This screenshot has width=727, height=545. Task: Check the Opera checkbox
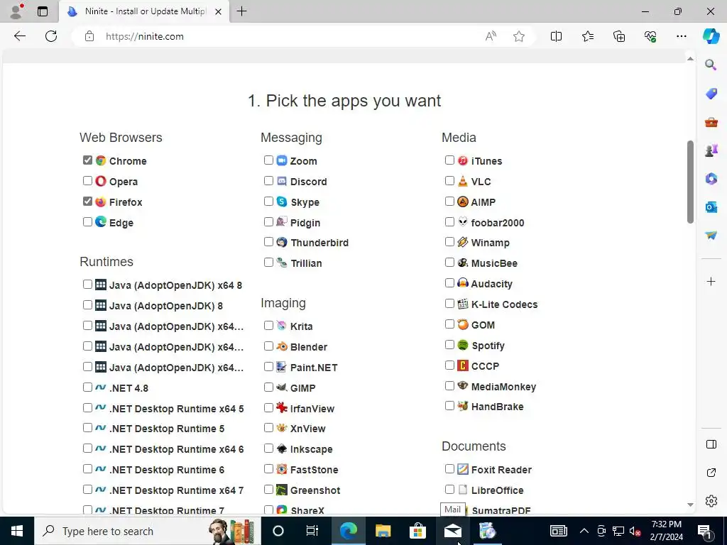pos(87,180)
